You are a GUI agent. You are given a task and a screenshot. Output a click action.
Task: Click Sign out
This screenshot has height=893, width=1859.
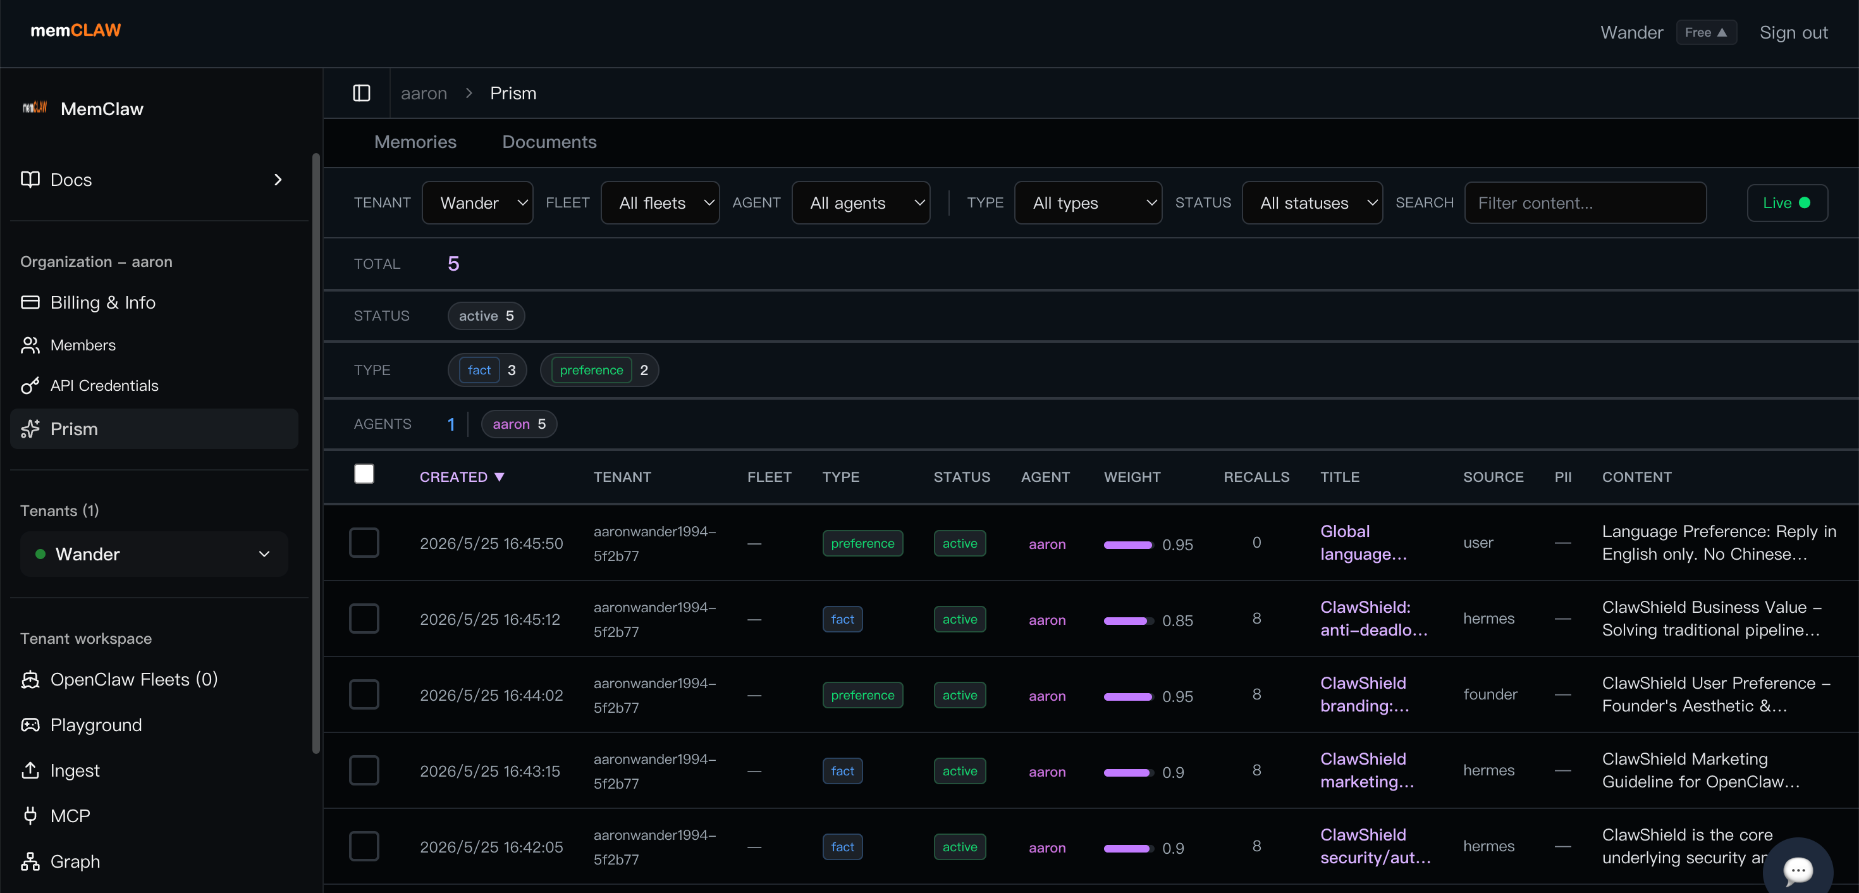(1793, 32)
